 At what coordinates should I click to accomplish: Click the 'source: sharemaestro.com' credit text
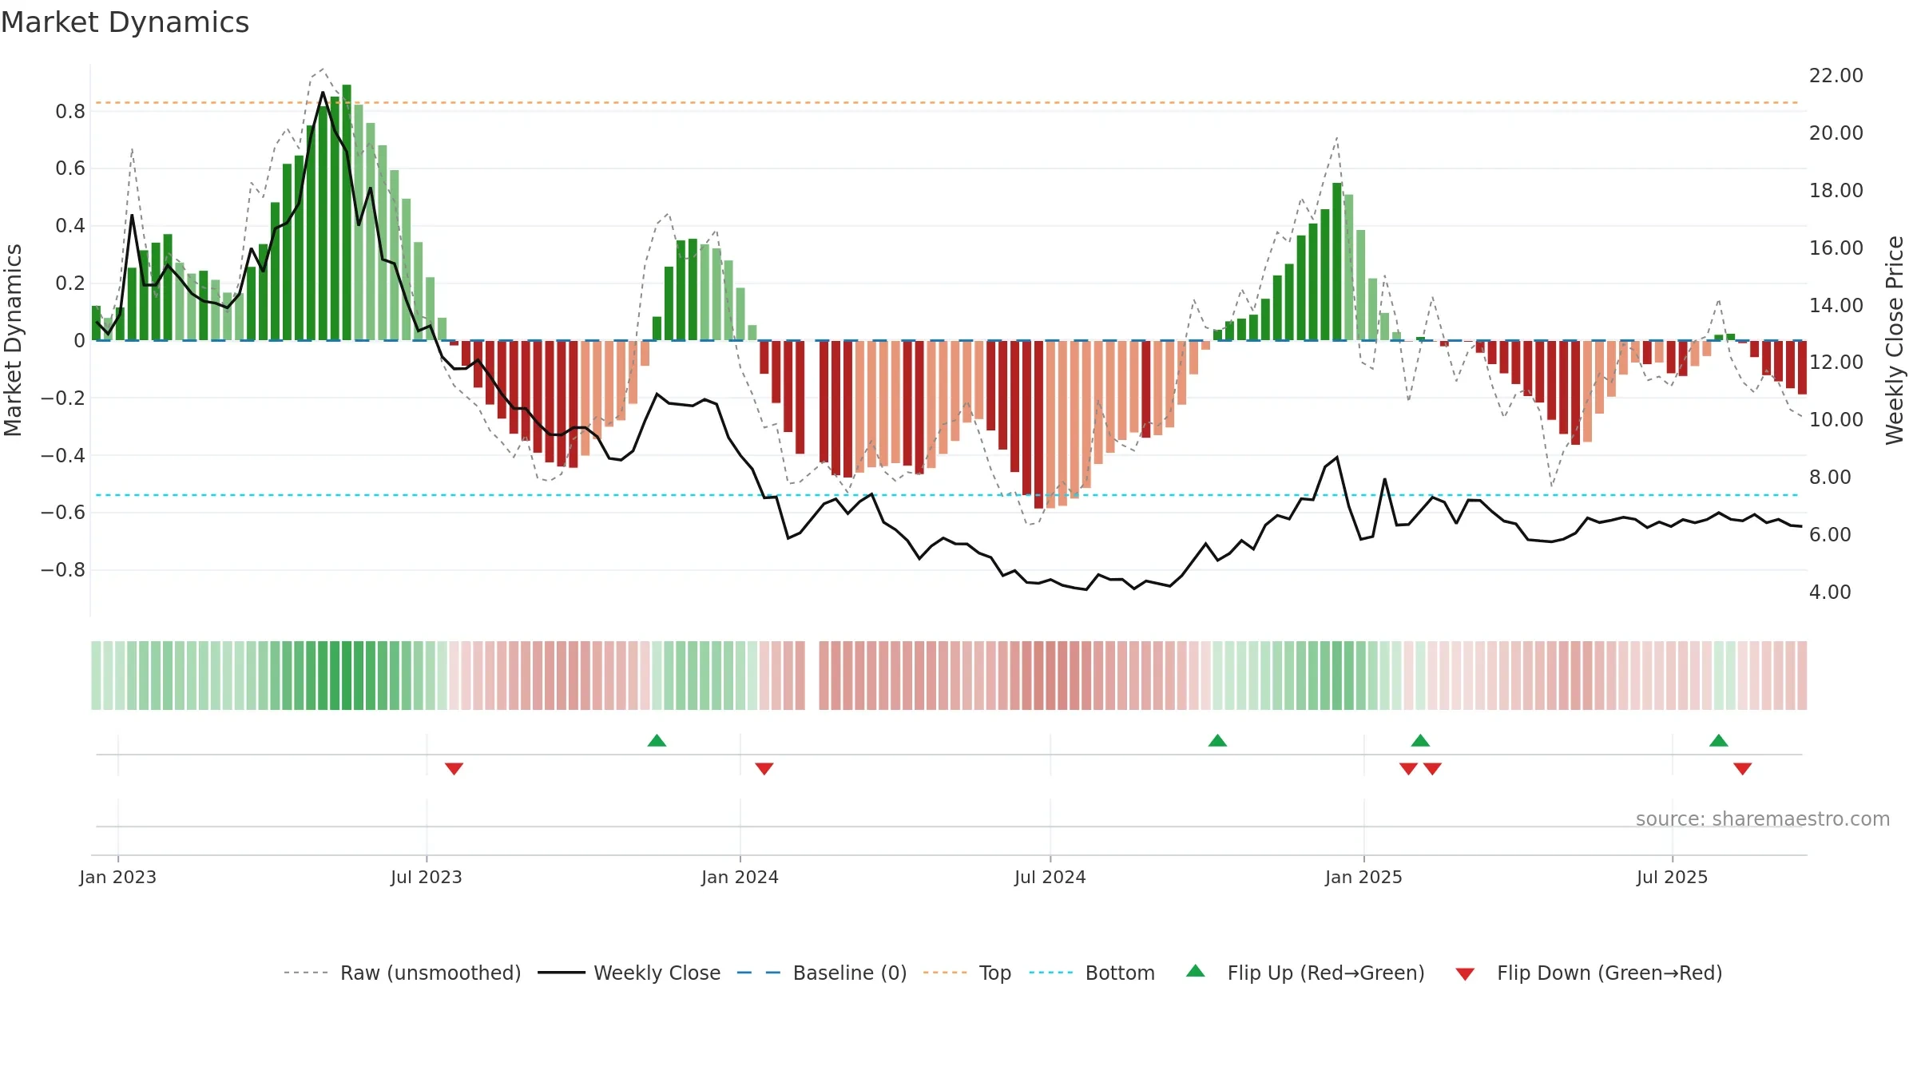[1763, 819]
